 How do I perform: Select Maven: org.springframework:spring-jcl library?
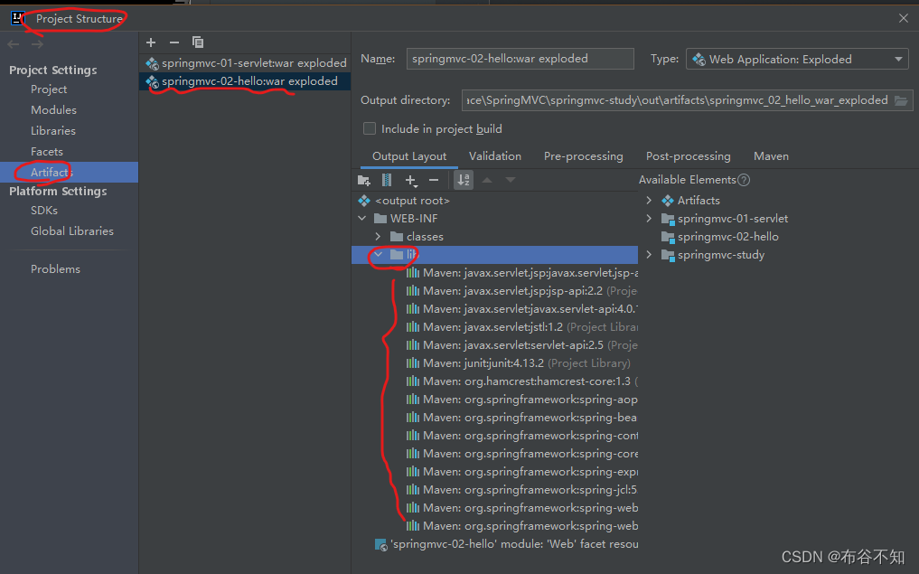pyautogui.click(x=521, y=490)
